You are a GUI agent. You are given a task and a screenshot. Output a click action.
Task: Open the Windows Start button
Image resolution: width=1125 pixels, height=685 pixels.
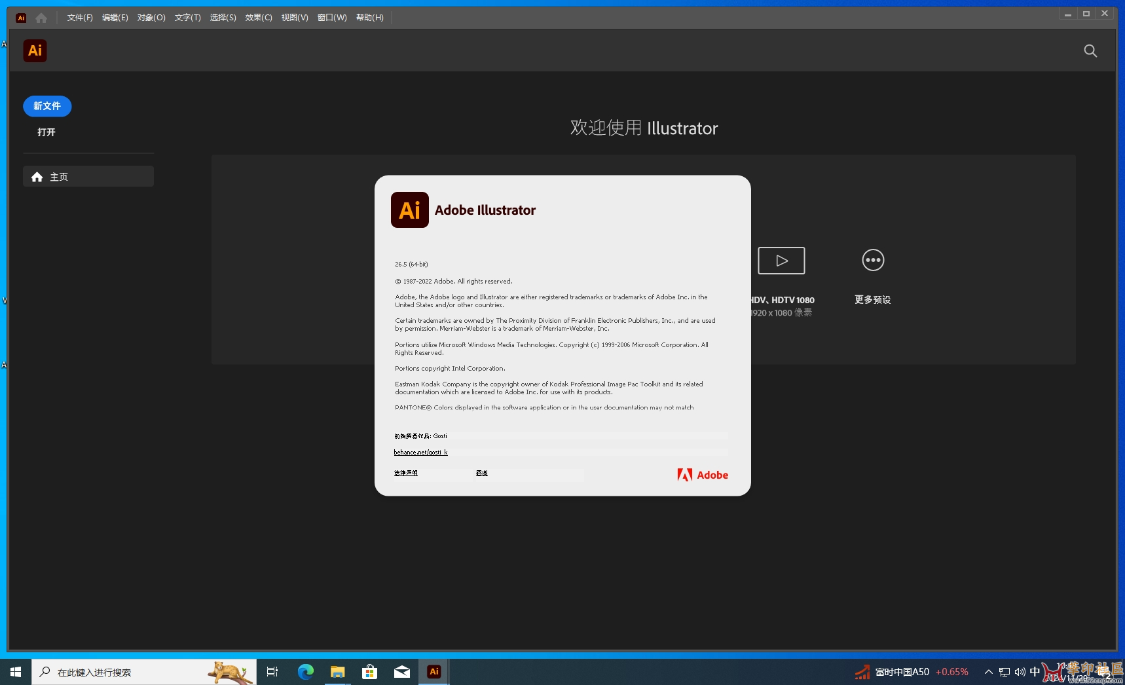[x=16, y=672]
